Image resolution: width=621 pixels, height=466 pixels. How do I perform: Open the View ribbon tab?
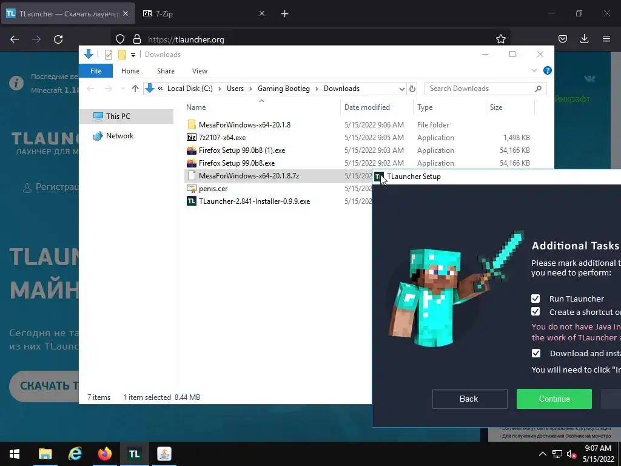pos(200,71)
